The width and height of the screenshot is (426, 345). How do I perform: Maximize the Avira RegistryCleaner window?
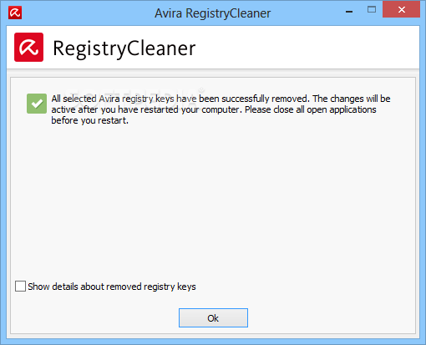372,10
